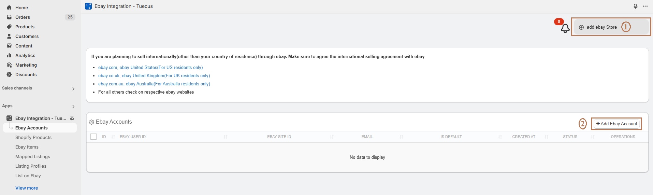Open the Orders section
This screenshot has height=195, width=653.
(x=23, y=17)
